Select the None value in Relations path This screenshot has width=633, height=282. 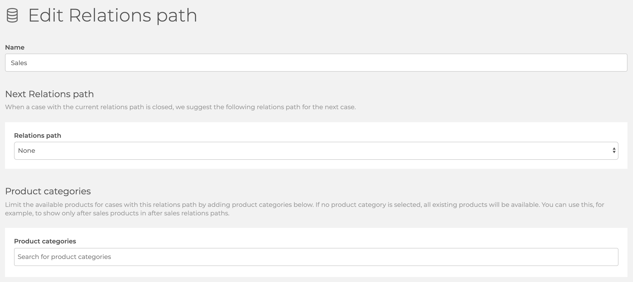point(27,151)
